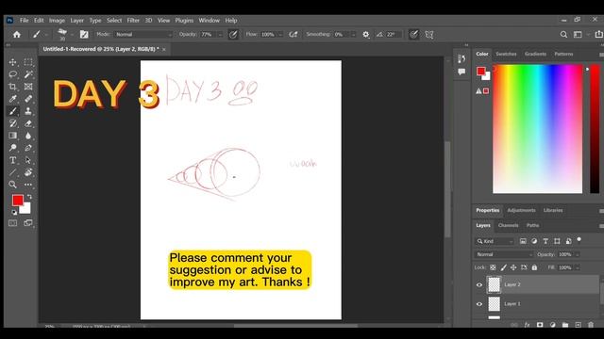The width and height of the screenshot is (604, 339).
Task: Switch to the Swatches tab
Action: pyautogui.click(x=506, y=55)
